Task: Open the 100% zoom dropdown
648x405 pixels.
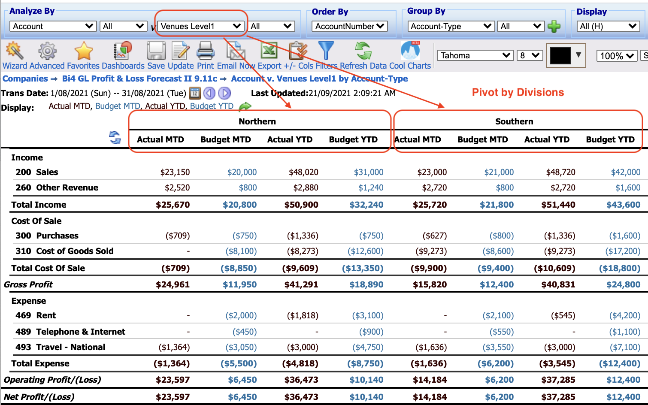Action: [617, 56]
